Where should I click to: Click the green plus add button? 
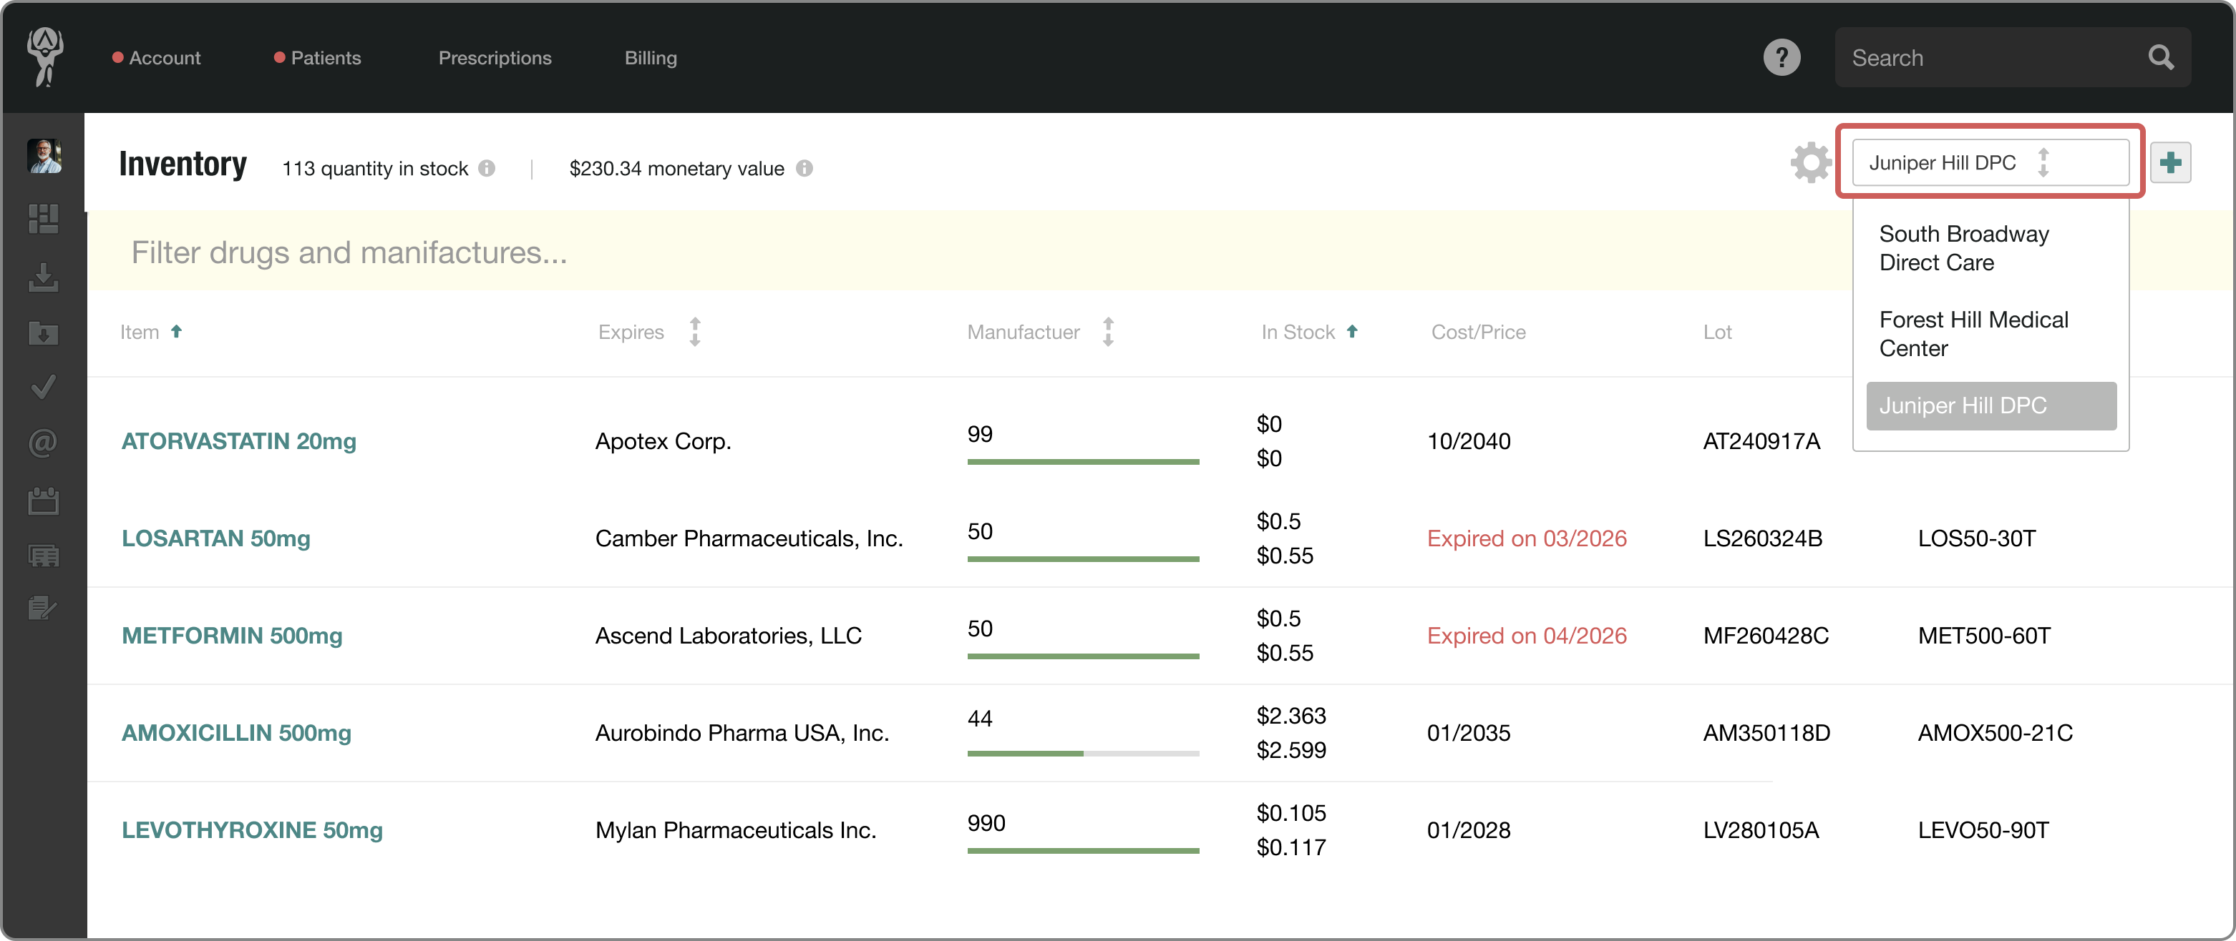tap(2171, 163)
